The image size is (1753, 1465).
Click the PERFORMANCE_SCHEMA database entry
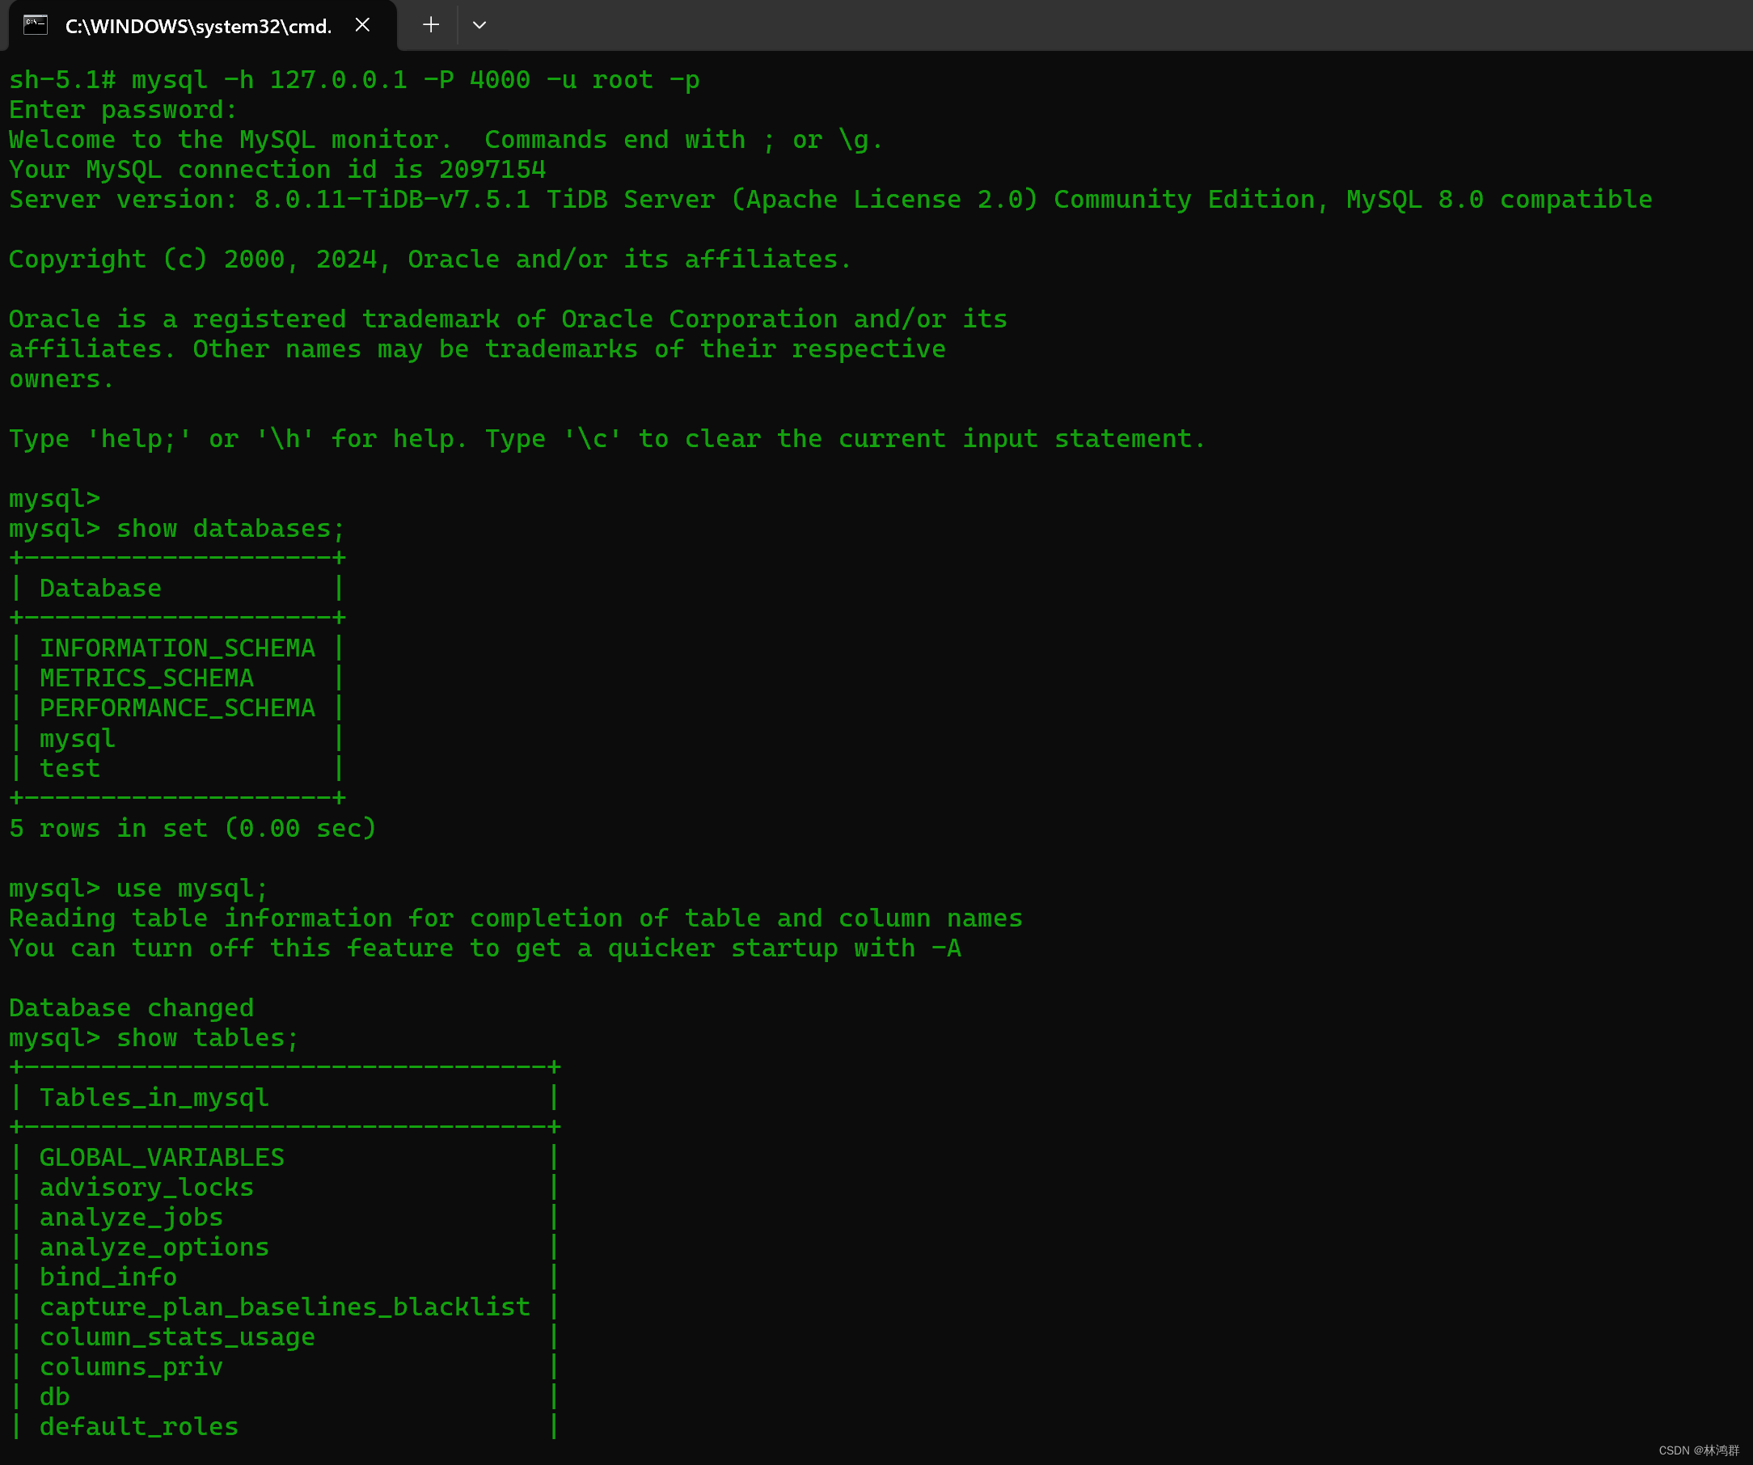tap(177, 708)
